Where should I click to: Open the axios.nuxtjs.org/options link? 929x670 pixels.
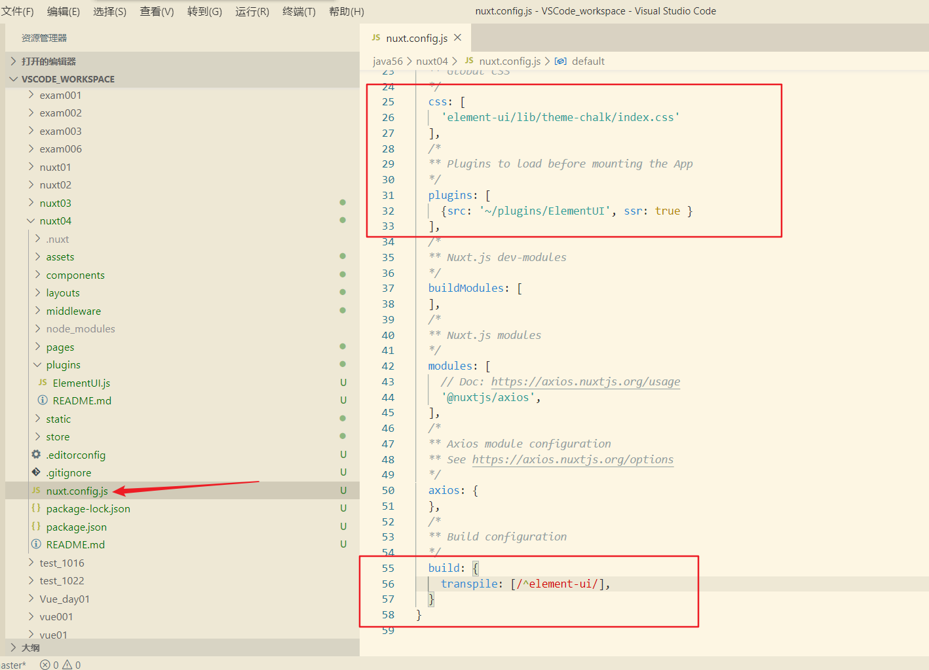coord(573,459)
